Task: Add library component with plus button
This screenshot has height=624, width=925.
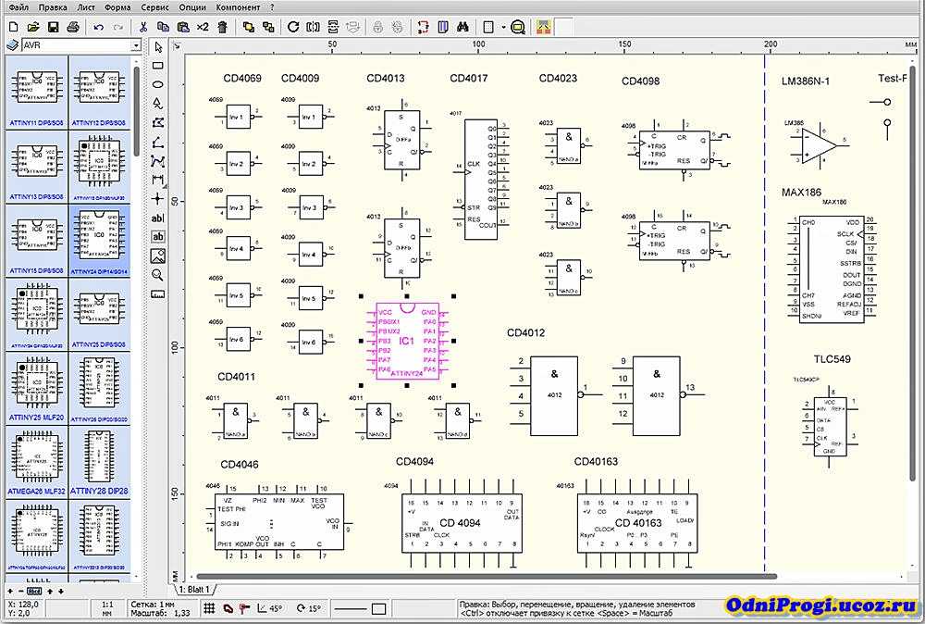Action: tap(10, 591)
